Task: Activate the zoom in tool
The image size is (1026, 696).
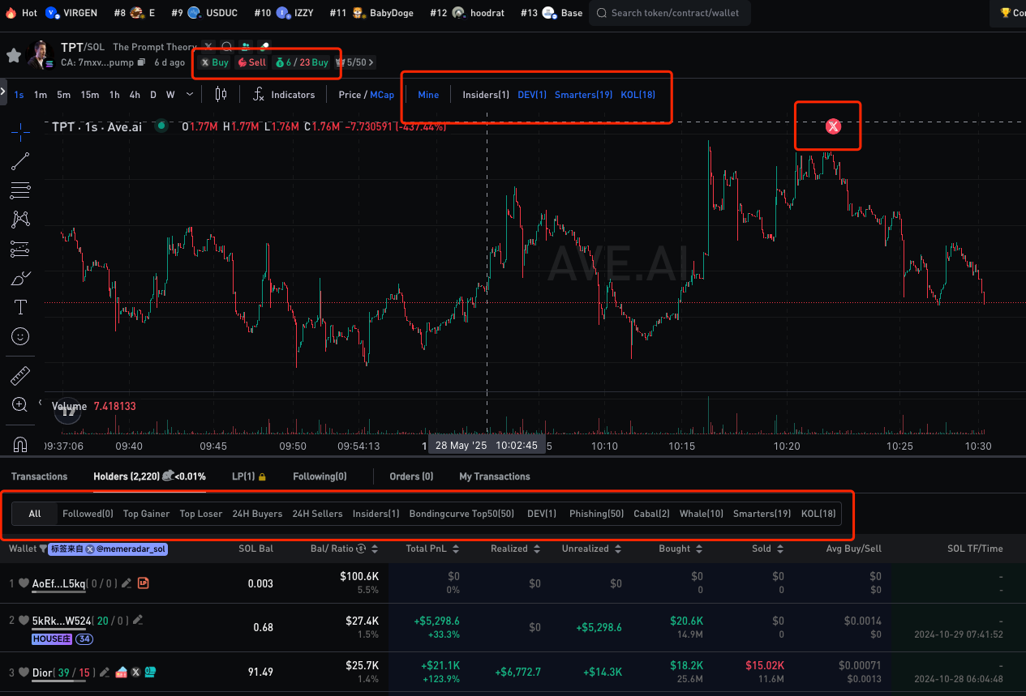Action: pos(20,404)
